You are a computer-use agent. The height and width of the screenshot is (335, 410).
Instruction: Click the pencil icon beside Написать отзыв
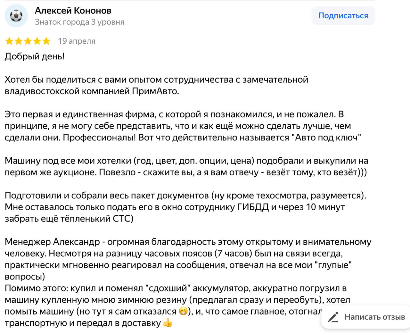pos(333,317)
